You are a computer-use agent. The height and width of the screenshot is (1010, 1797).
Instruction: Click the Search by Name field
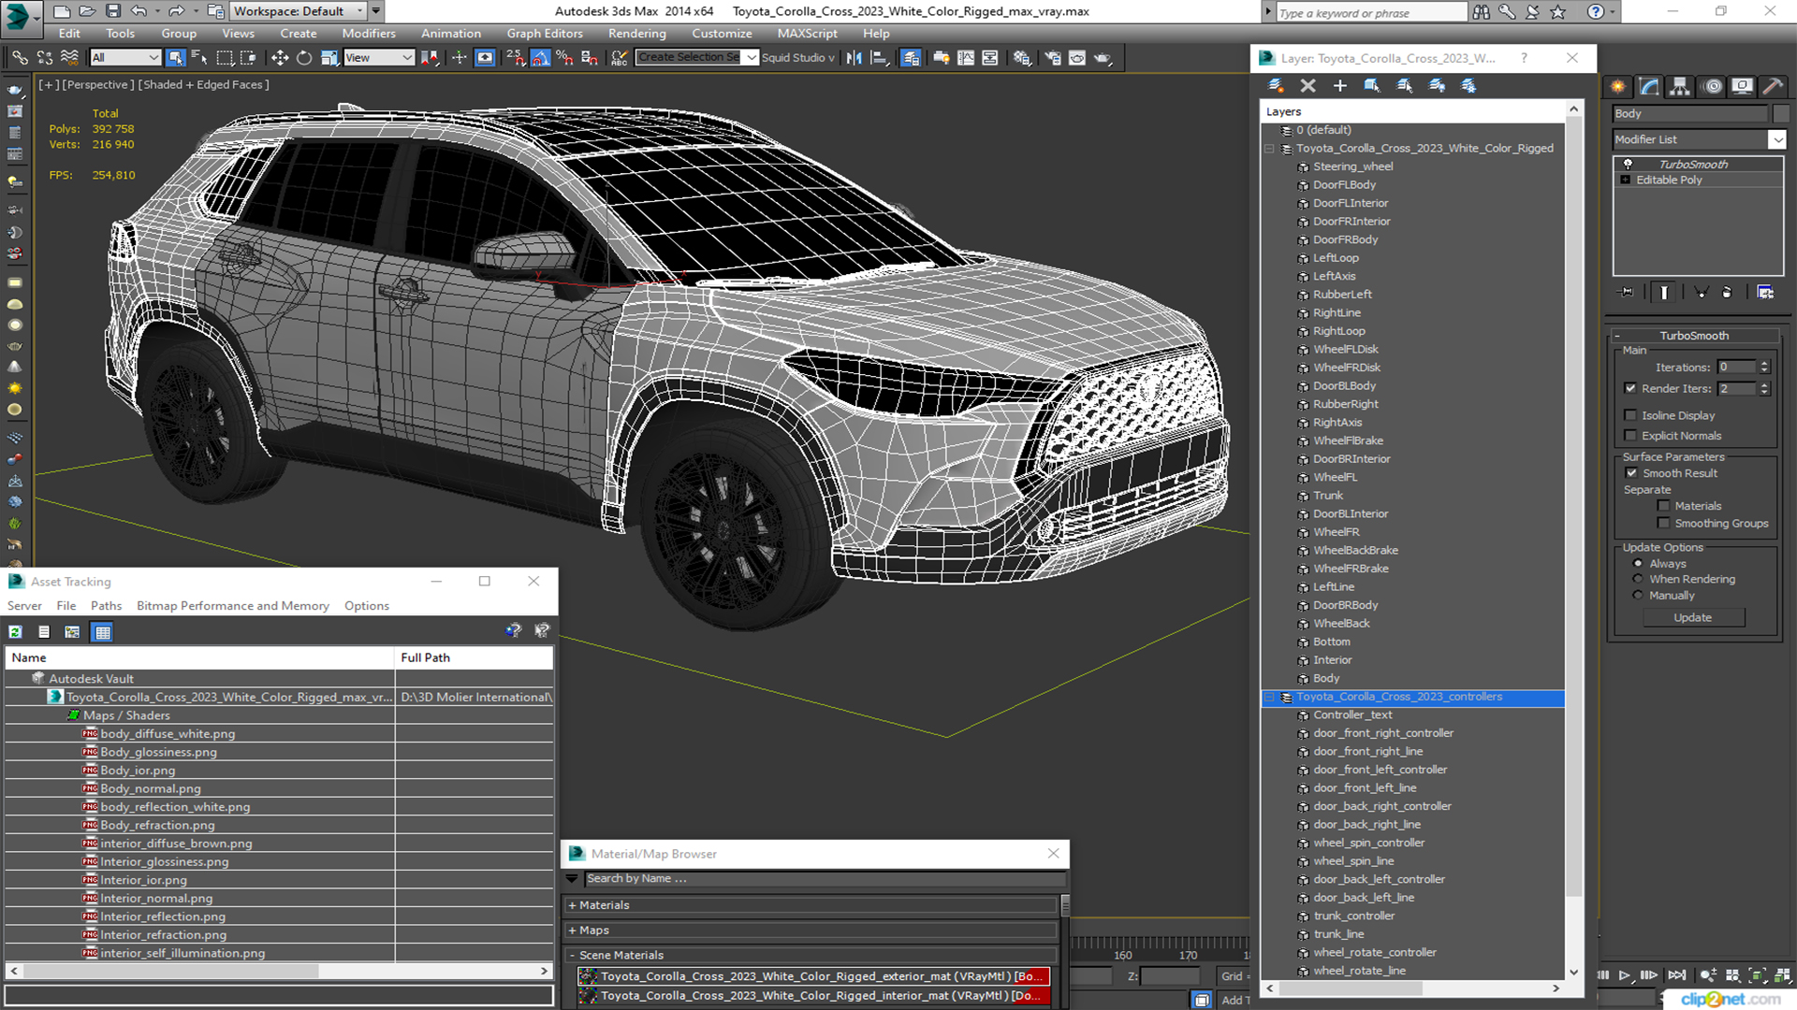824,879
